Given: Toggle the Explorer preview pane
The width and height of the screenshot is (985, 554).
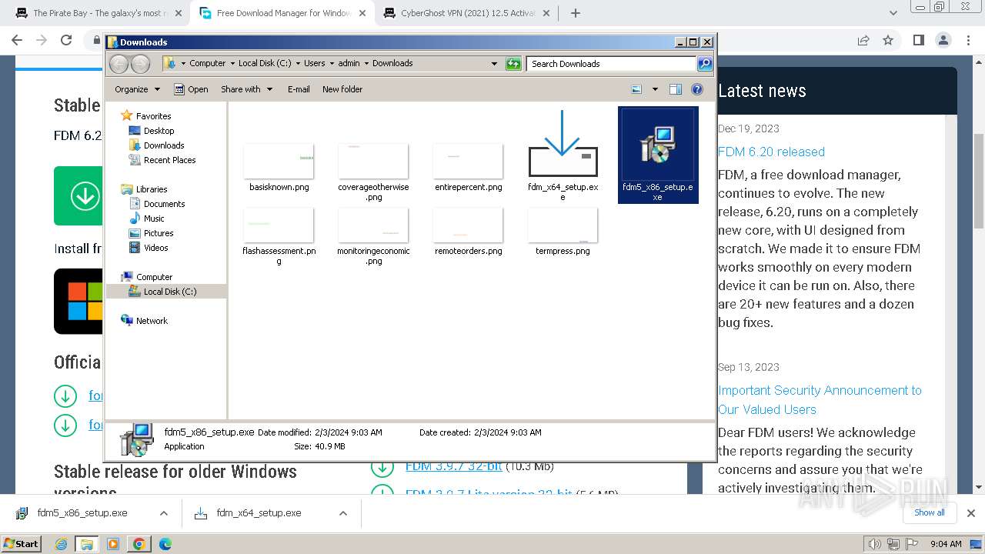Looking at the screenshot, I should [676, 89].
